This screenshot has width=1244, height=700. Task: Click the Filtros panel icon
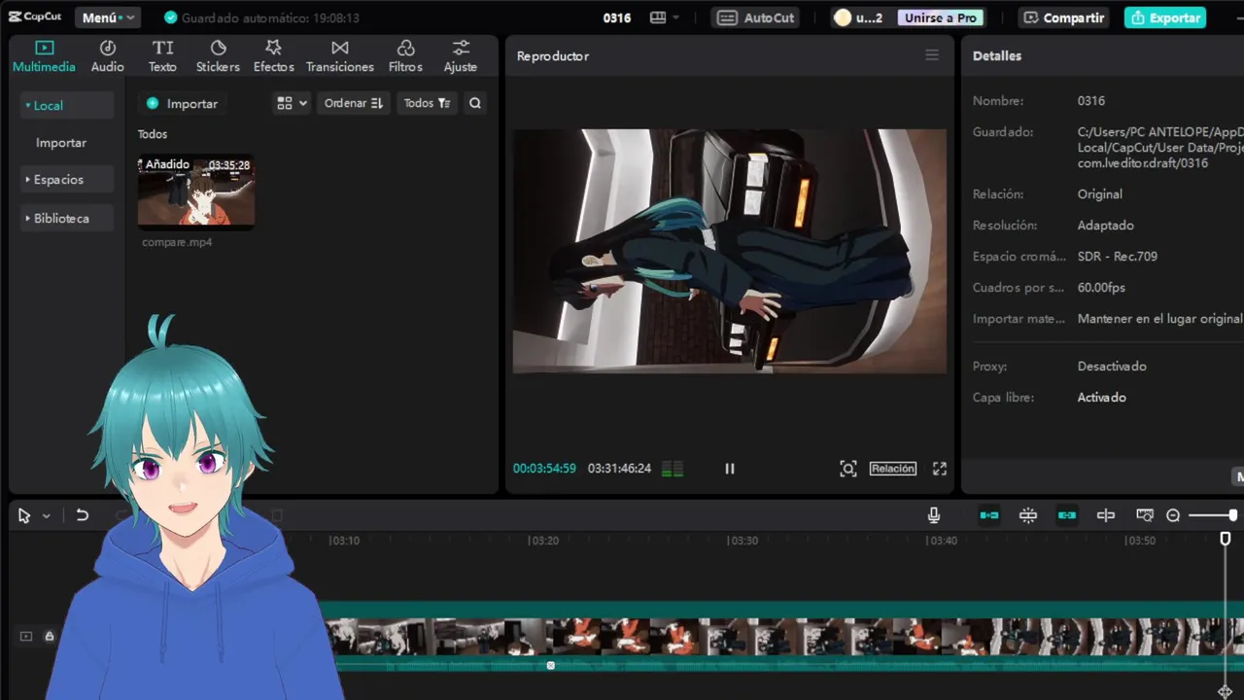[405, 56]
